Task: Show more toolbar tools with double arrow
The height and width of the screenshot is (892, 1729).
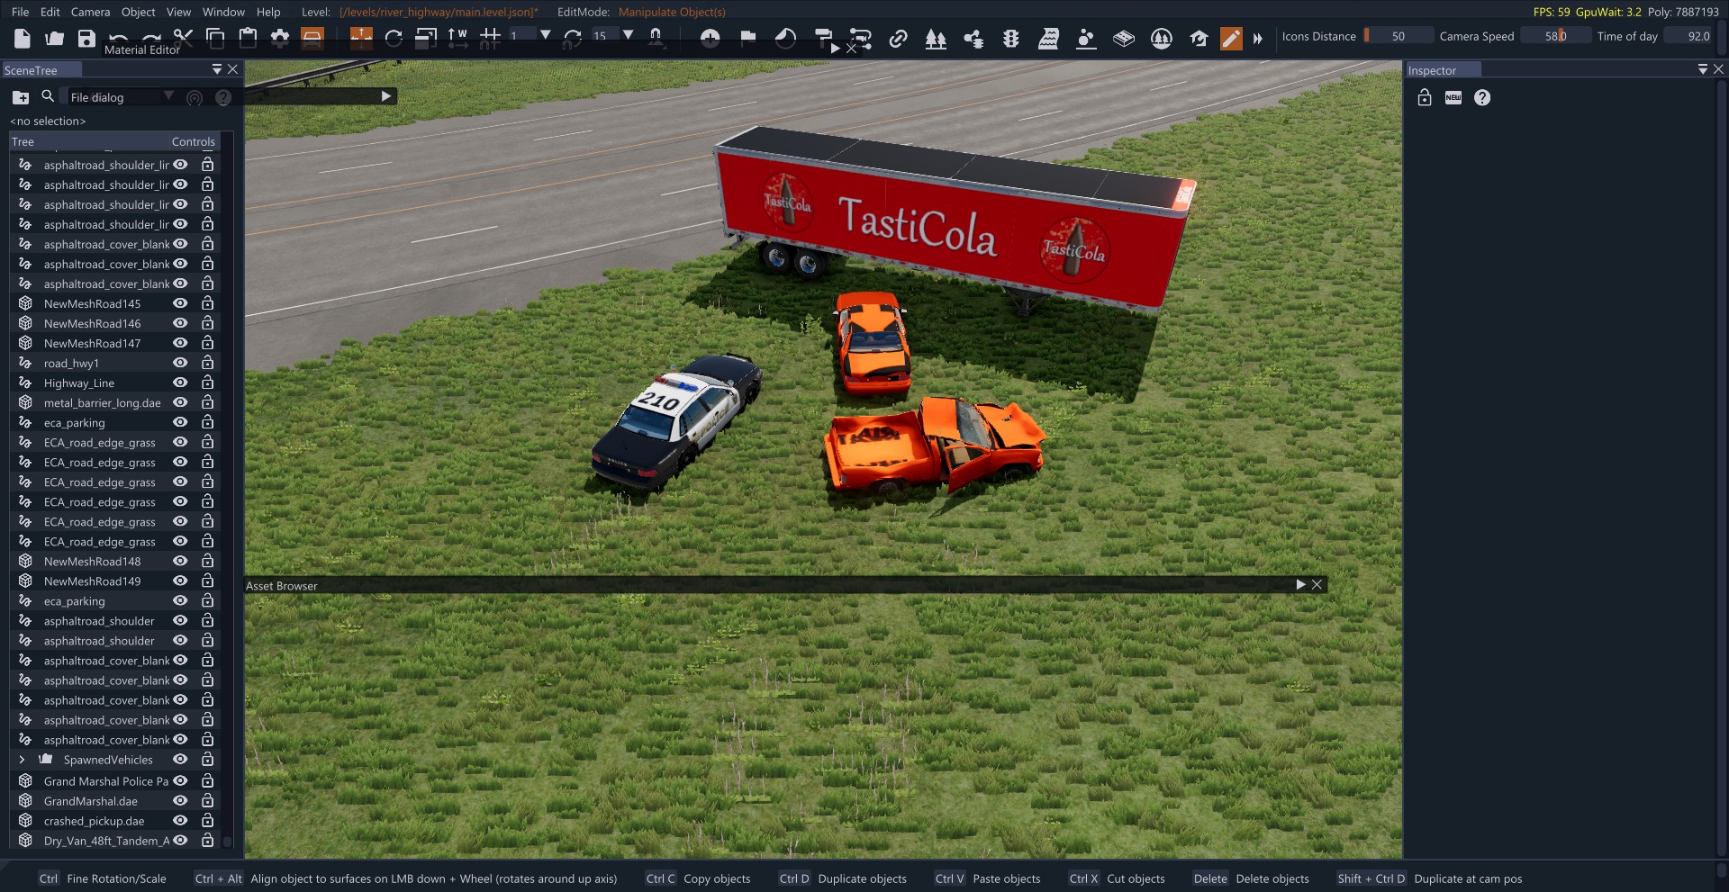Action: (1258, 39)
